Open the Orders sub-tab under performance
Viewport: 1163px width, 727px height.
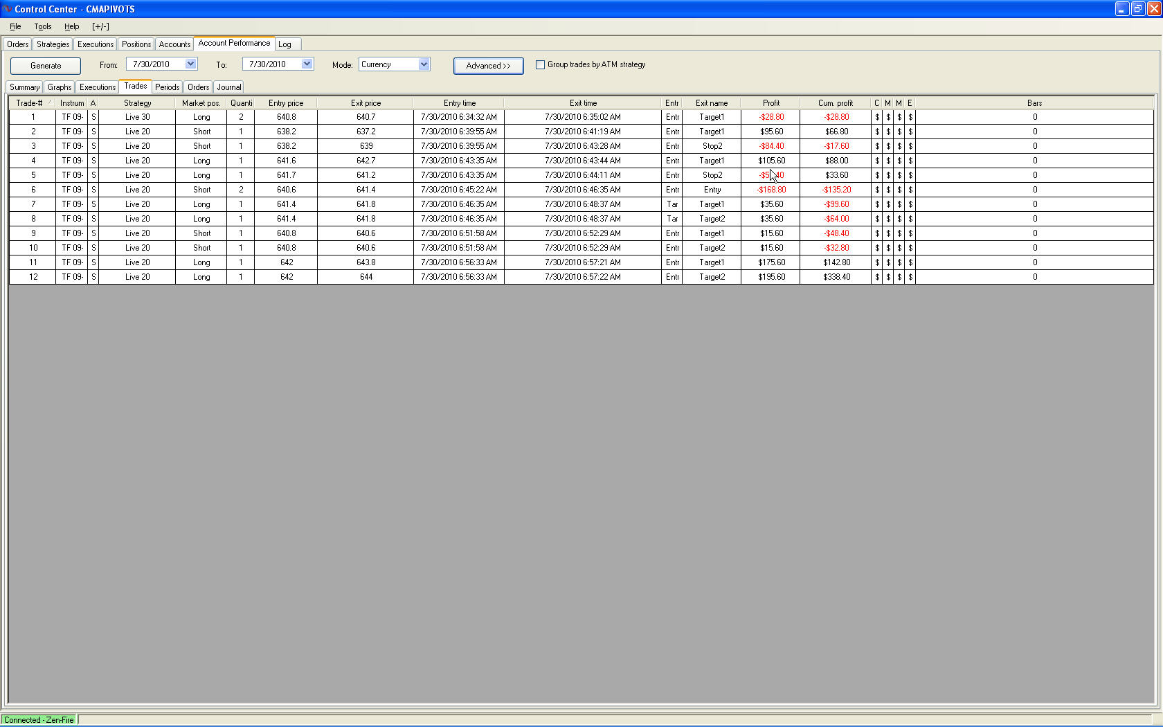click(x=199, y=87)
